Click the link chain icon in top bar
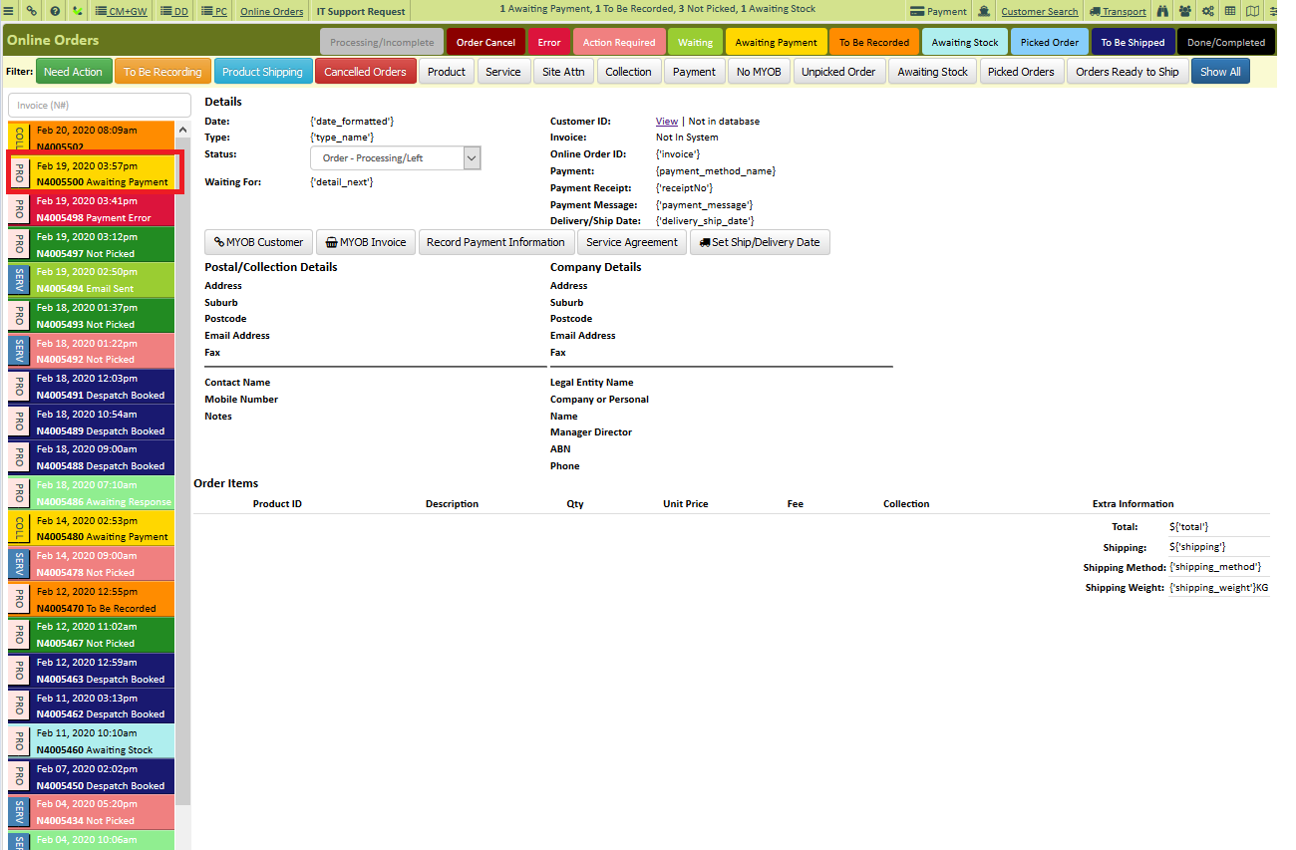 pyautogui.click(x=32, y=11)
